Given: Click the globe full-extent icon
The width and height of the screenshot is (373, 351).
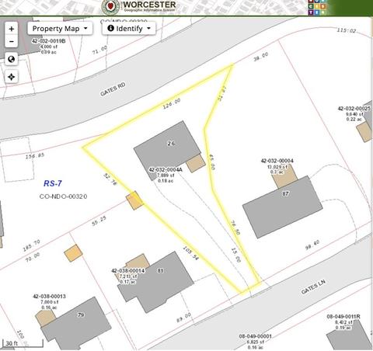Looking at the screenshot, I should click(11, 59).
